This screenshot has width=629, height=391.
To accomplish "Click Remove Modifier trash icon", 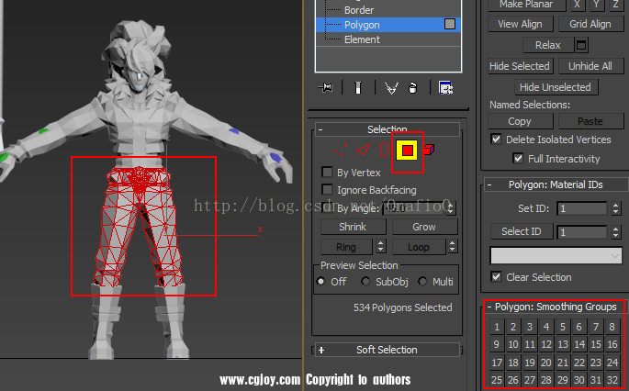I will pos(413,87).
